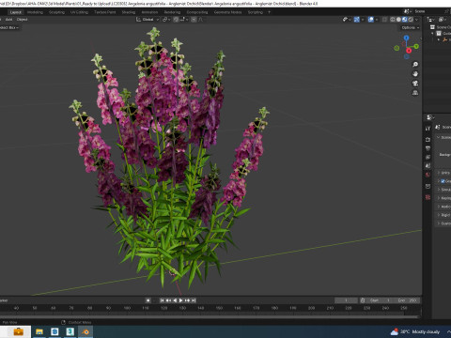
Task: Switch to the Modeling workspace tab
Action: pos(35,12)
